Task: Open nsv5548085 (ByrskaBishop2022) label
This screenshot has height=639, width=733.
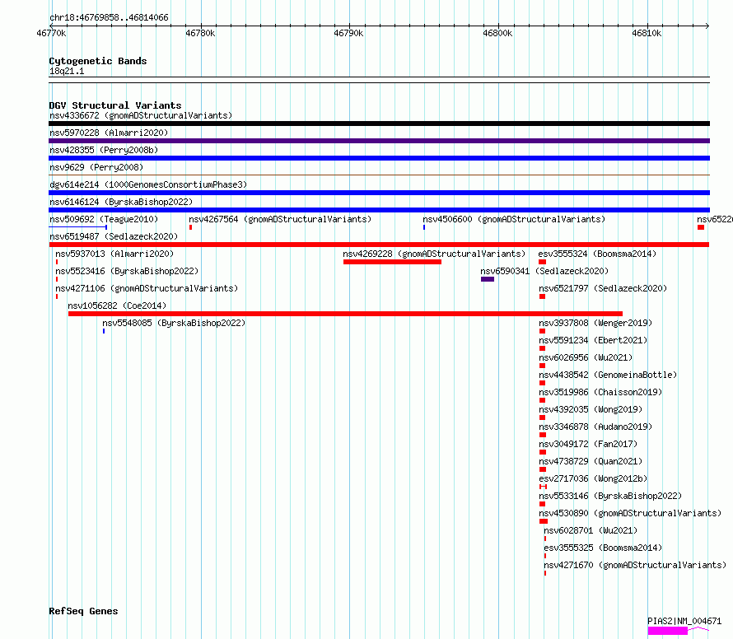Action: click(x=174, y=323)
